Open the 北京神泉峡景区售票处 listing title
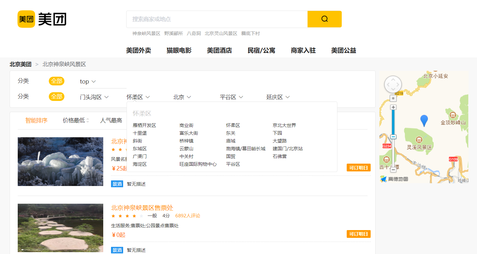This screenshot has height=254, width=477. (x=142, y=207)
